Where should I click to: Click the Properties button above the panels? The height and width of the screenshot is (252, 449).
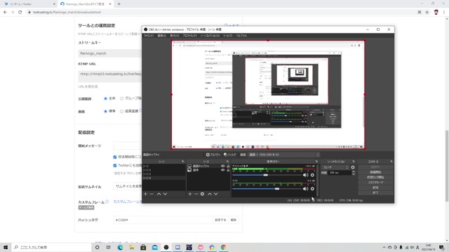(x=213, y=155)
